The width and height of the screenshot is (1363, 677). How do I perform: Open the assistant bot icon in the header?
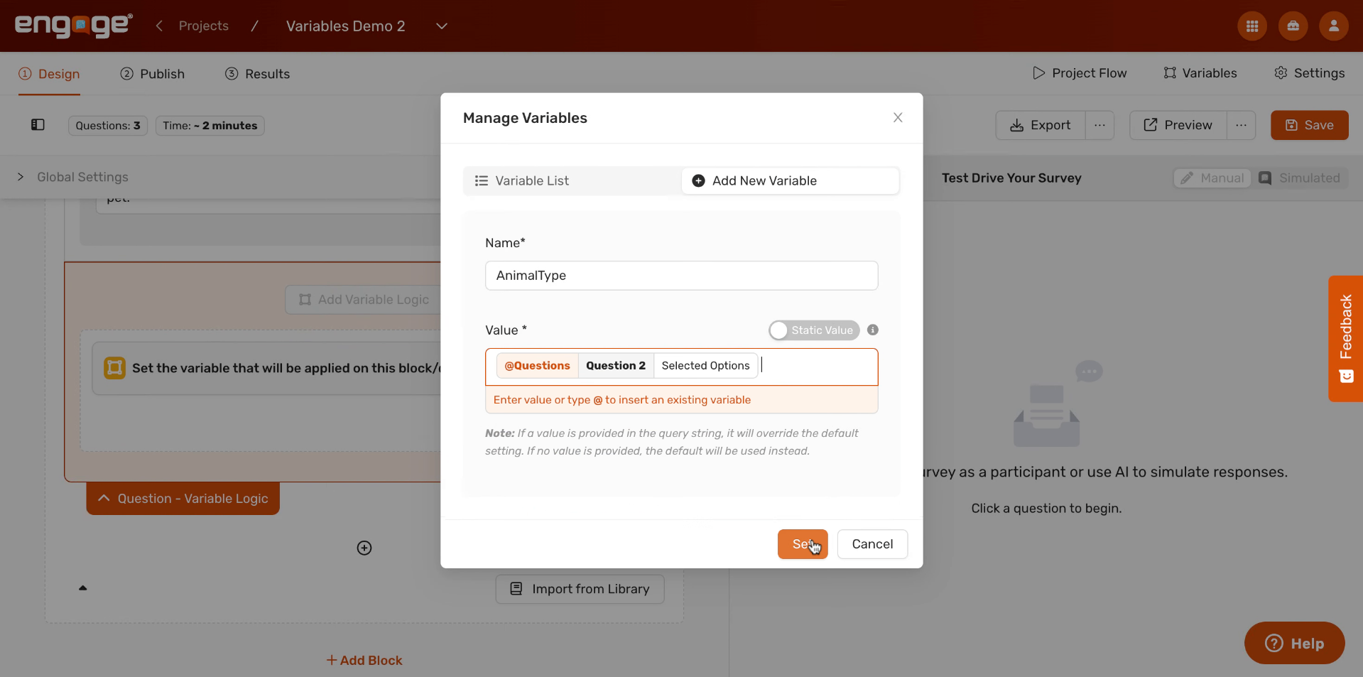(1293, 26)
